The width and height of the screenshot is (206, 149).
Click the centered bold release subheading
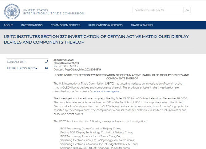click(x=122, y=77)
